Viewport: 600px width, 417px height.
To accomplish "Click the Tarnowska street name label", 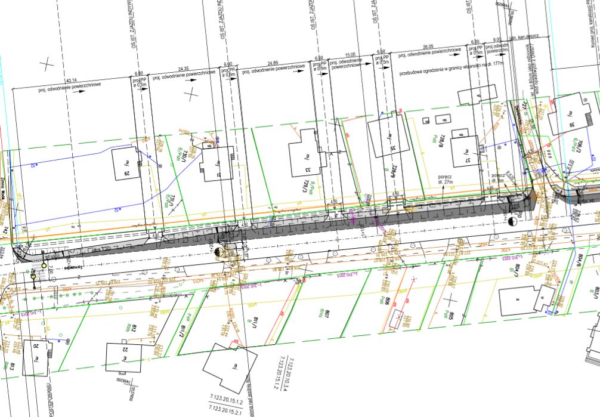I will [72, 268].
